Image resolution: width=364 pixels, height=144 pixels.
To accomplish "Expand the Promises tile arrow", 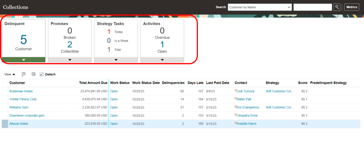I will [x=70, y=60].
